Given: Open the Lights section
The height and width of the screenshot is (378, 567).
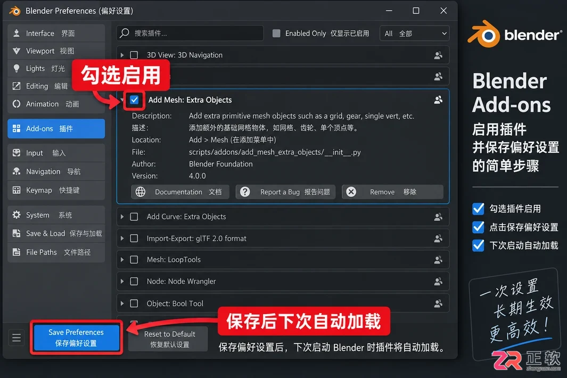Looking at the screenshot, I should pos(40,68).
